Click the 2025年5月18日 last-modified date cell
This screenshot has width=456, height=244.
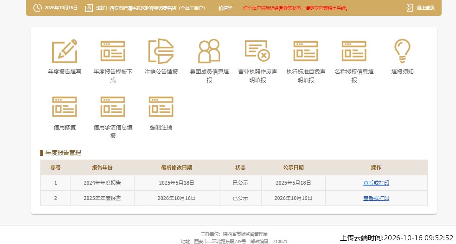click(x=177, y=183)
